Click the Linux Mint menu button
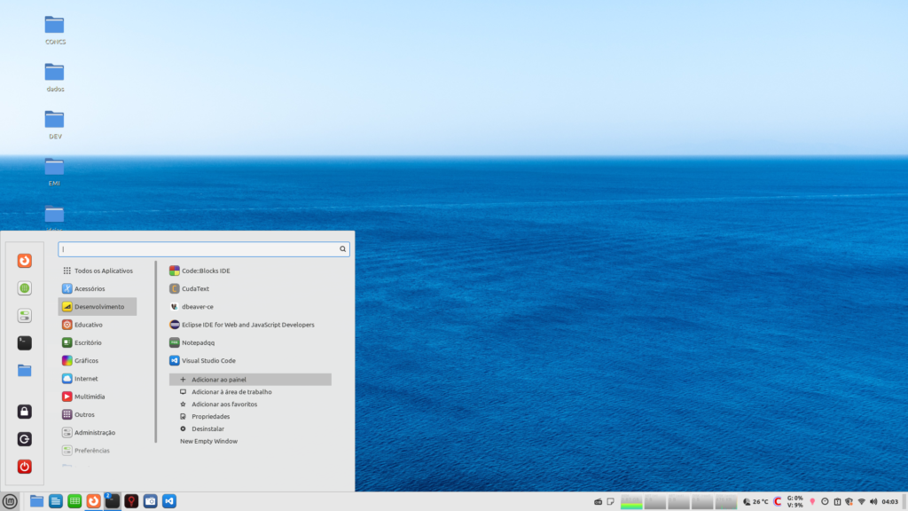Viewport: 908px width, 511px height. click(10, 501)
